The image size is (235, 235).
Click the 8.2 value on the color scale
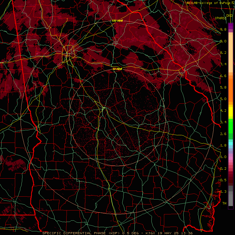(223, 52)
